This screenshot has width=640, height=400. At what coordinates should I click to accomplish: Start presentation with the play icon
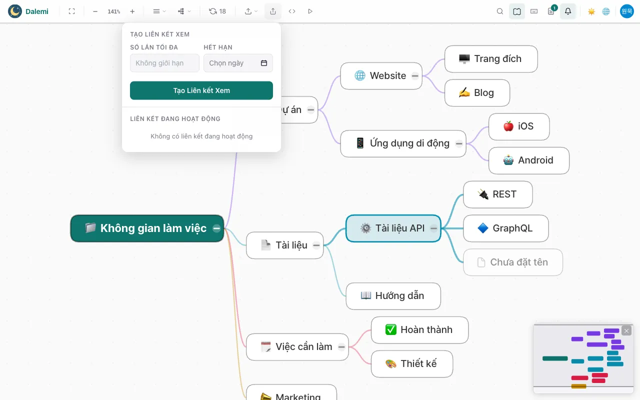[310, 11]
